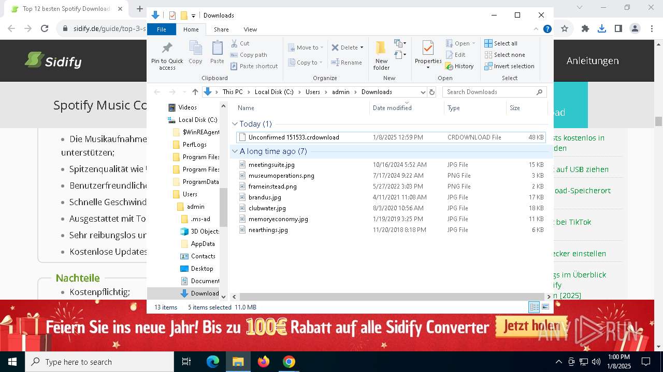Open Chrome extensions puzzle icon

(585, 29)
